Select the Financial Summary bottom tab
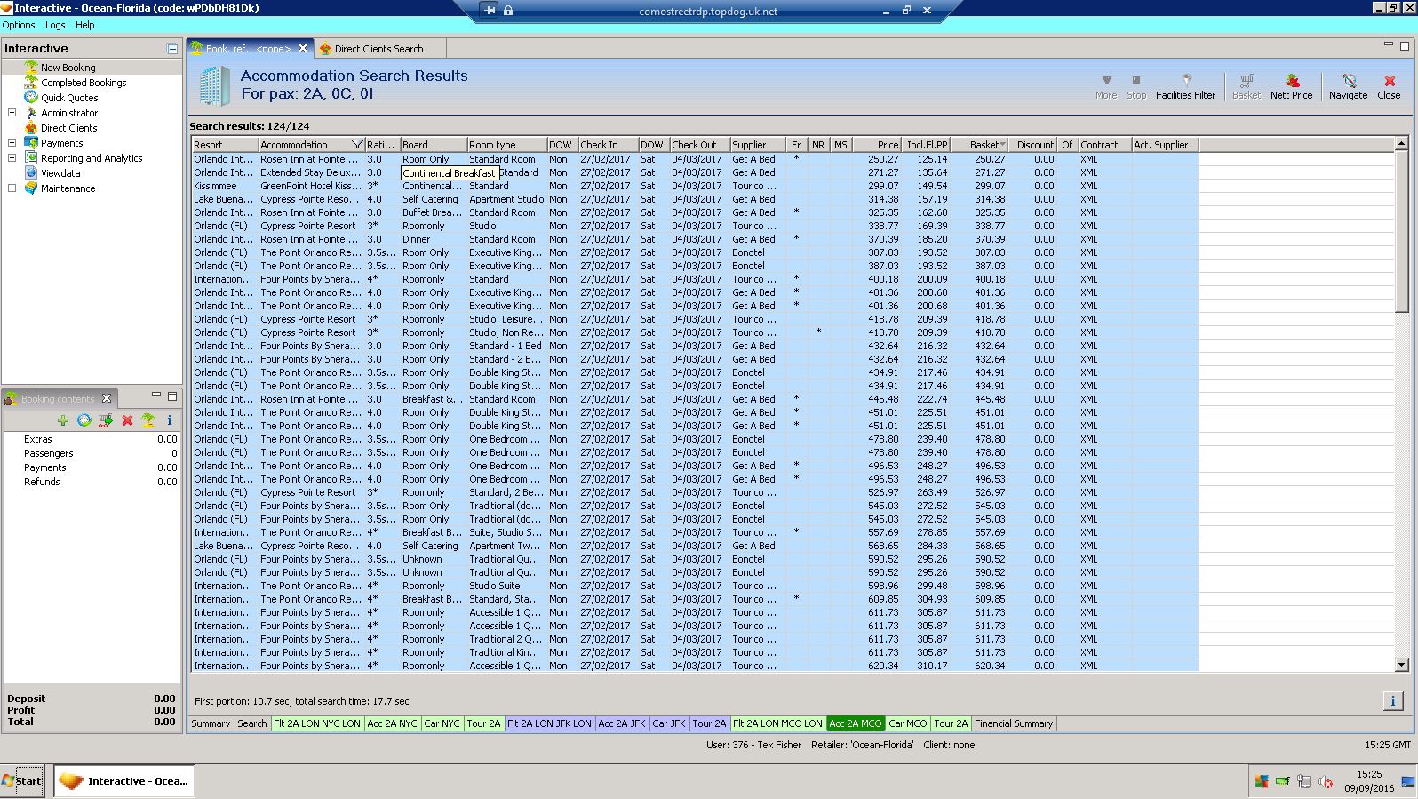Viewport: 1418px width, 799px height. (x=1013, y=723)
